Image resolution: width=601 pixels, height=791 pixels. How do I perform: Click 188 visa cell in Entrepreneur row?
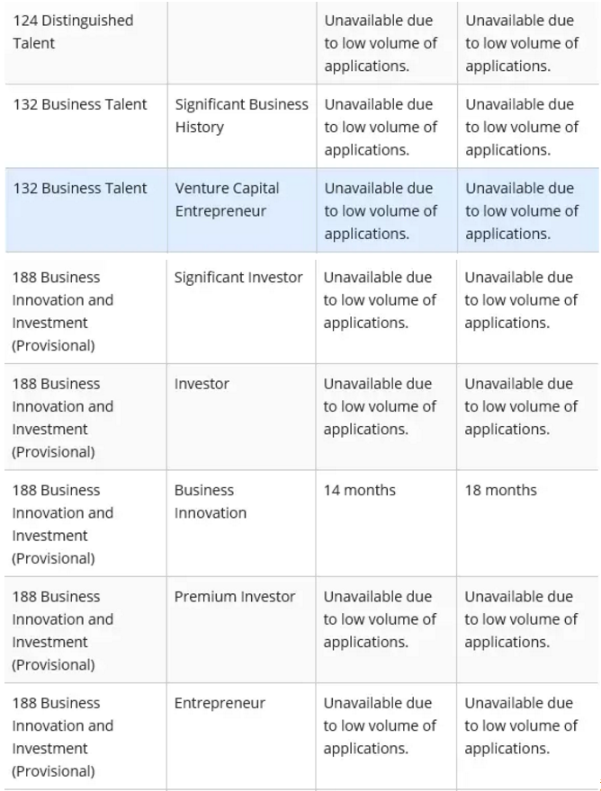point(85,736)
